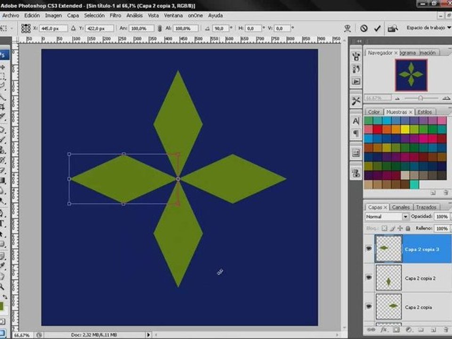Select the Eraser tool
The height and width of the screenshot is (339, 452).
pos(3,170)
